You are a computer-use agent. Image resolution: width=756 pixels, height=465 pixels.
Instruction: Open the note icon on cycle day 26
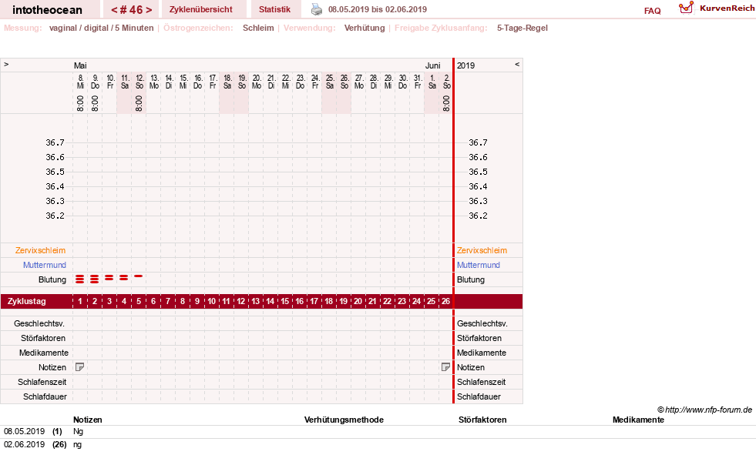[446, 367]
